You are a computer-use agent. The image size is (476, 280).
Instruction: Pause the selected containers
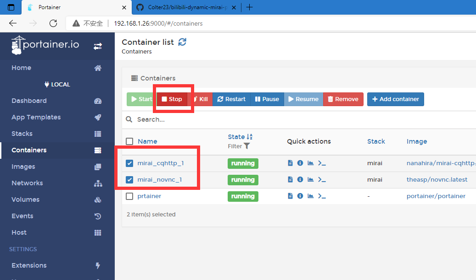pyautogui.click(x=267, y=99)
